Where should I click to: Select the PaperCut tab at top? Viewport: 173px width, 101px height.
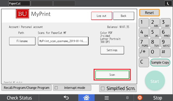click(19, 4)
